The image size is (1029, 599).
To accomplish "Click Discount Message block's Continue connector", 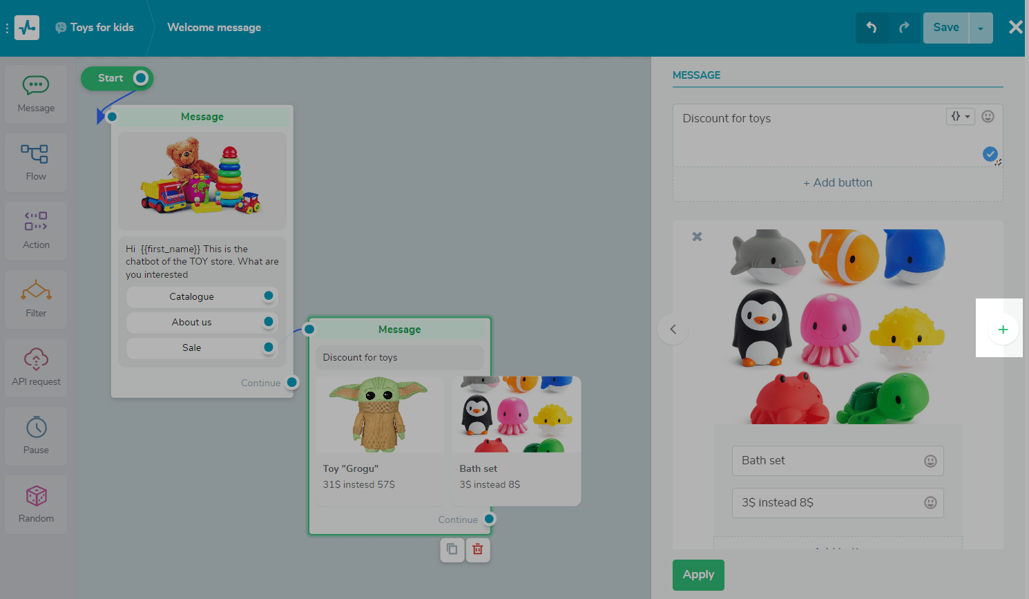I will (x=490, y=519).
